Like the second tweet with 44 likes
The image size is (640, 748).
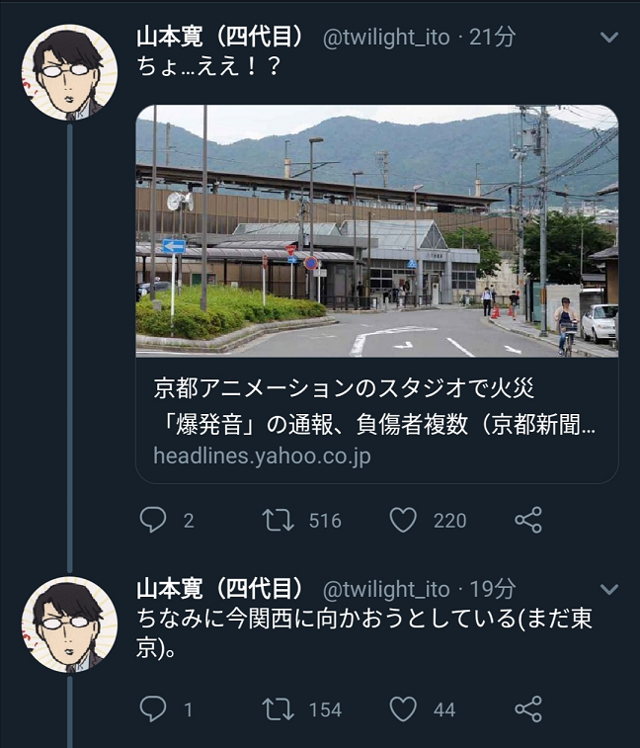point(404,708)
